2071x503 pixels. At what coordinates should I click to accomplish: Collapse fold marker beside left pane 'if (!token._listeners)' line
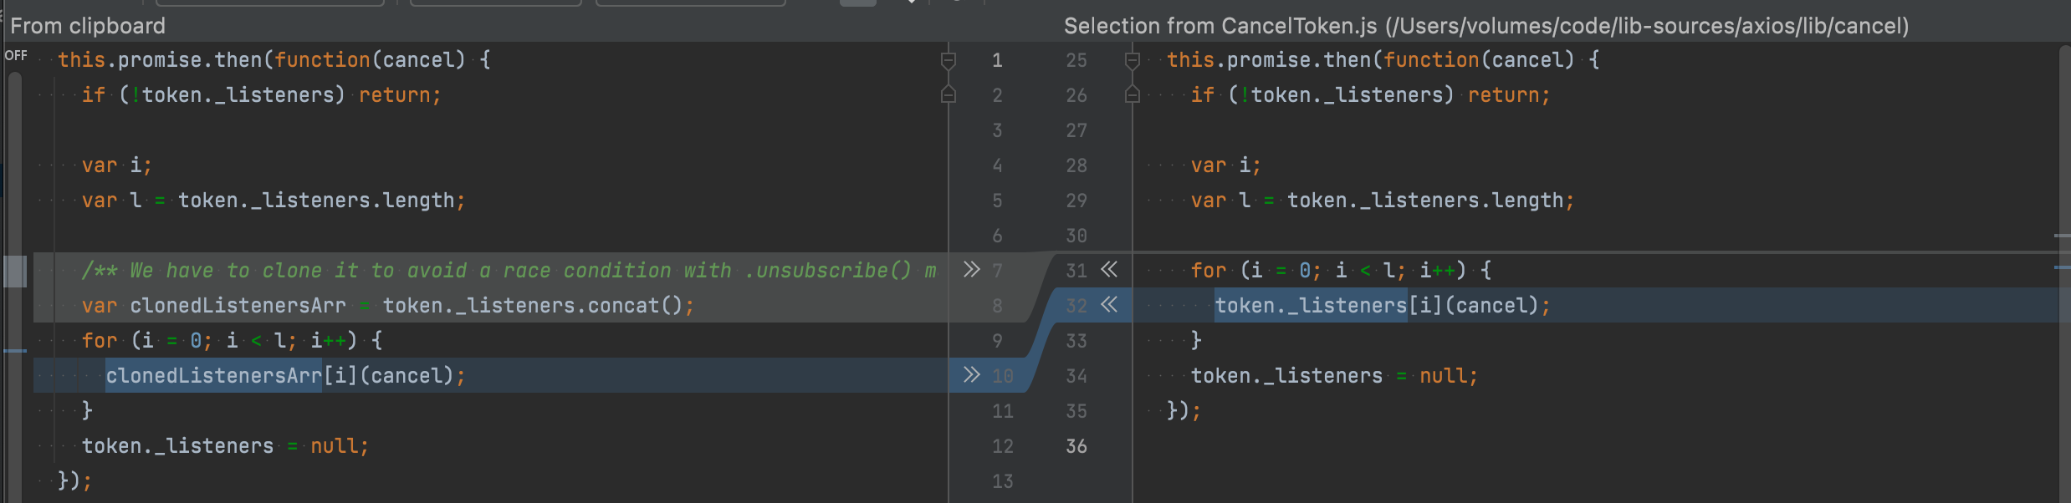tap(949, 94)
